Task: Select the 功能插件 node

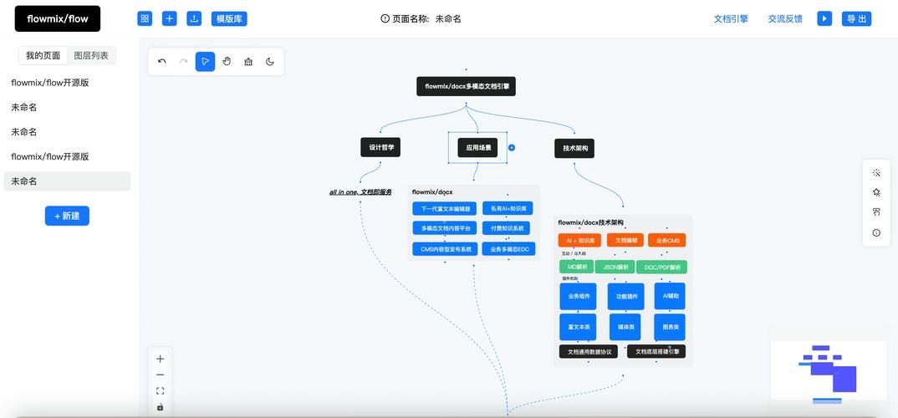Action: [x=626, y=296]
